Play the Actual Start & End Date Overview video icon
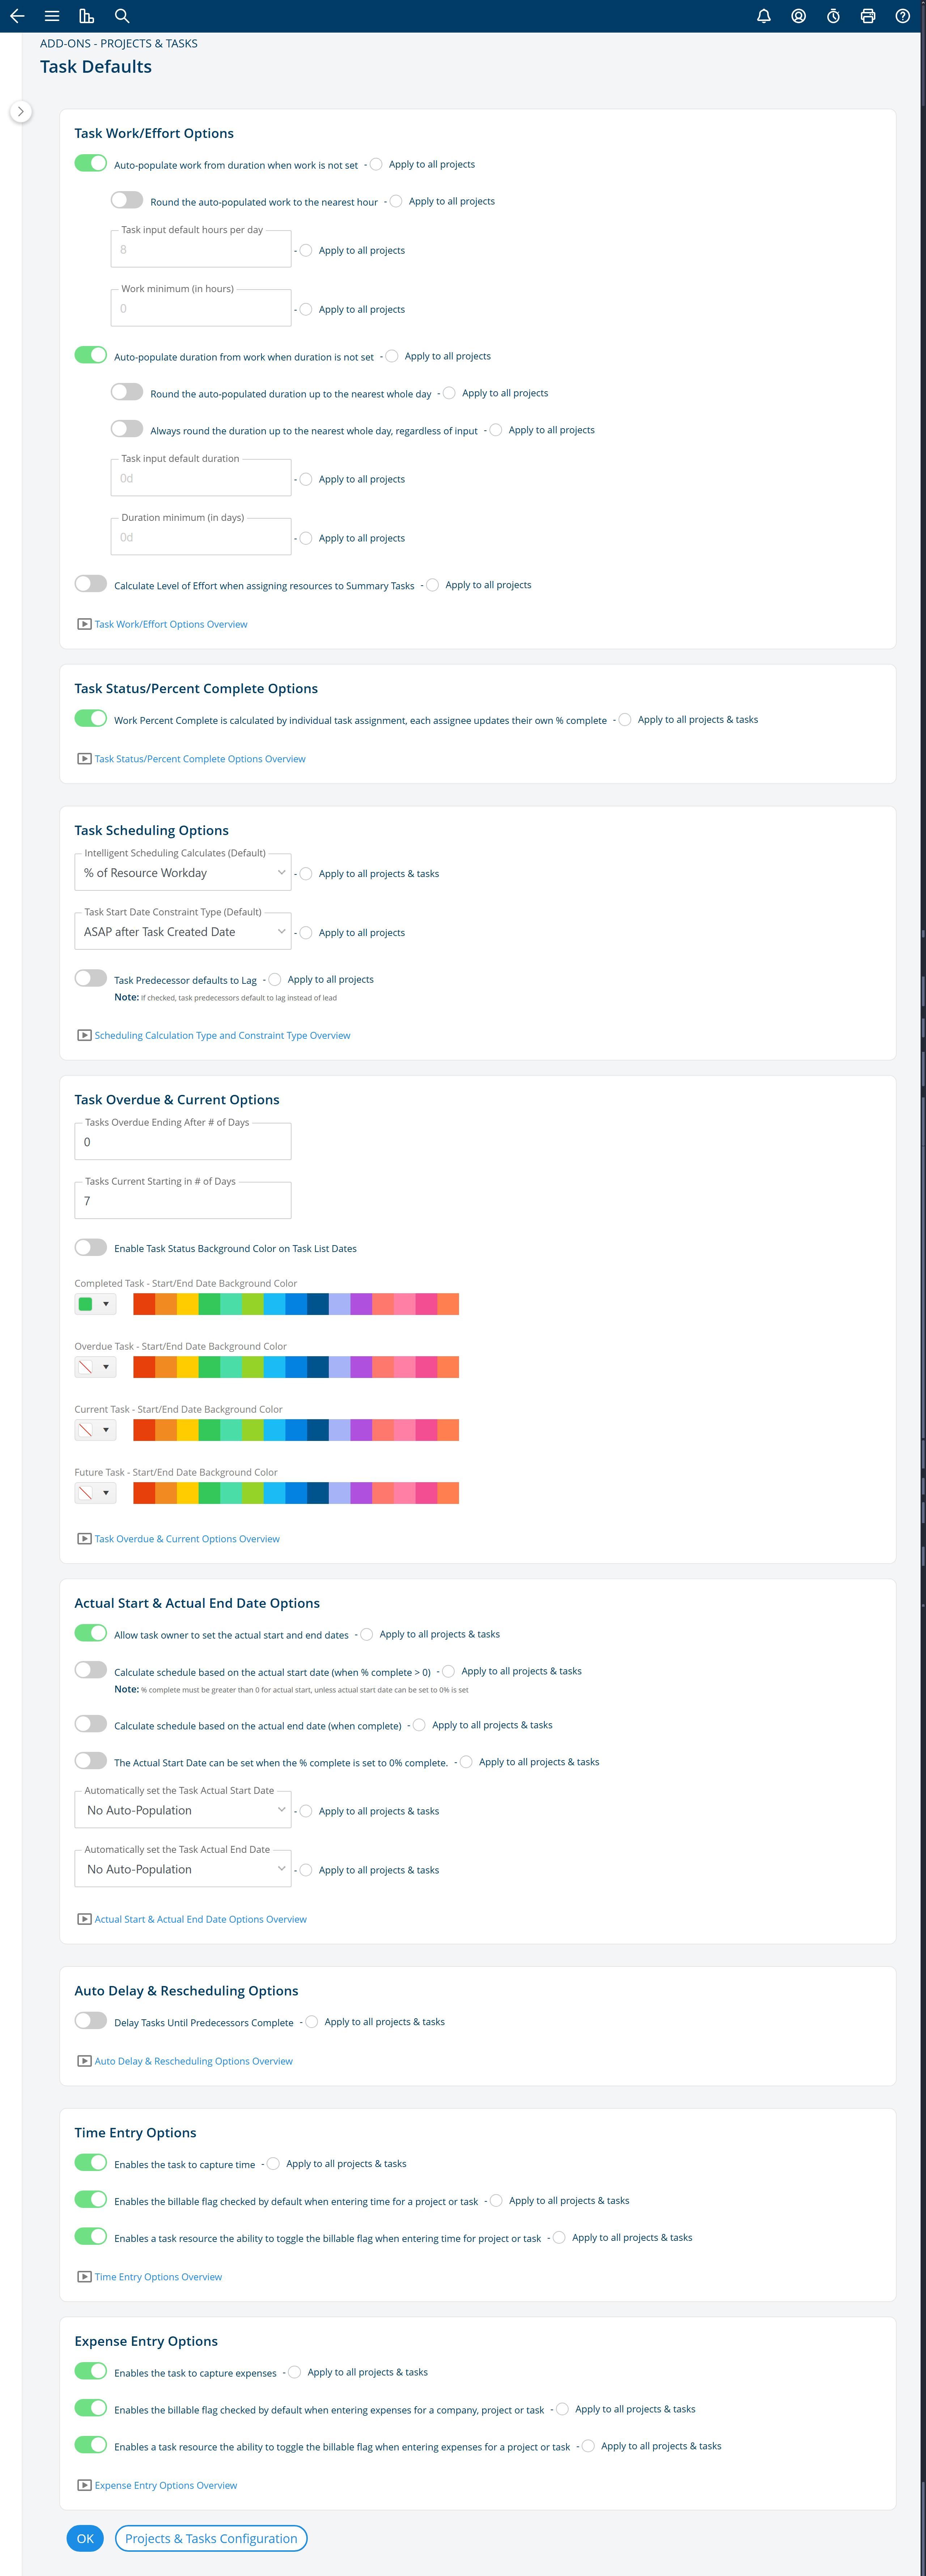Viewport: 926px width, 2576px height. (85, 1919)
